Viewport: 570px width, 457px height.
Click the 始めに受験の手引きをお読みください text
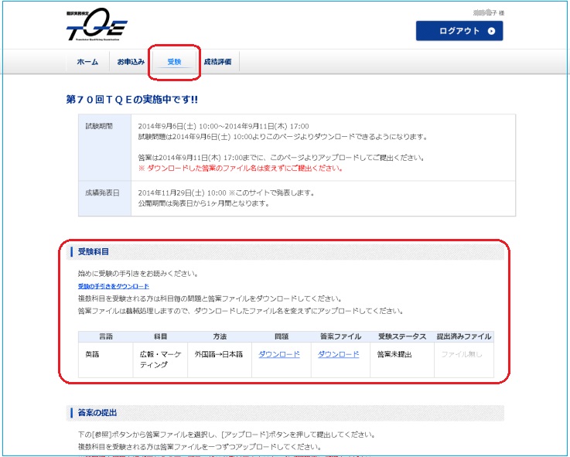(138, 274)
